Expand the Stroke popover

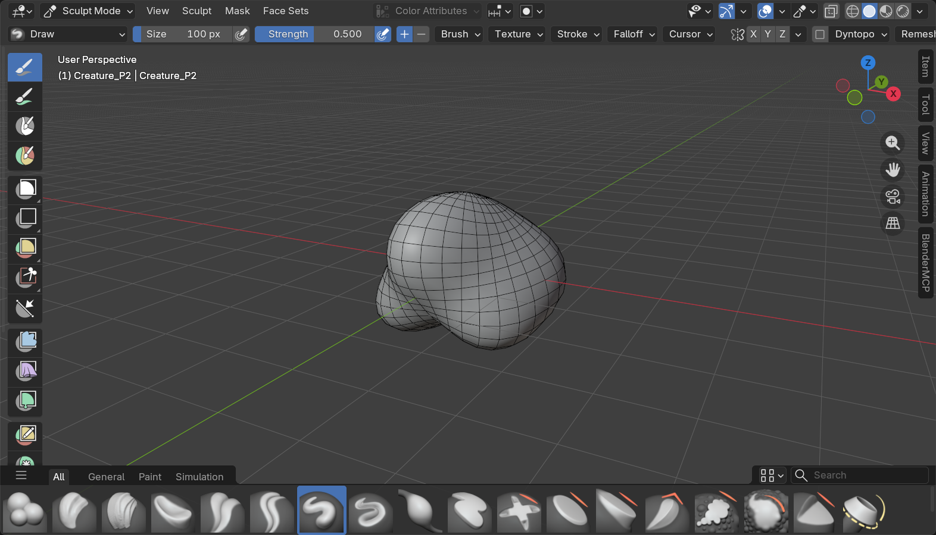tap(578, 34)
